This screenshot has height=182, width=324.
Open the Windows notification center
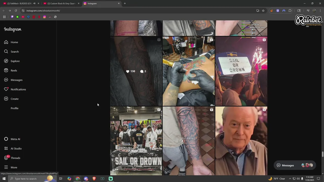click(x=319, y=179)
